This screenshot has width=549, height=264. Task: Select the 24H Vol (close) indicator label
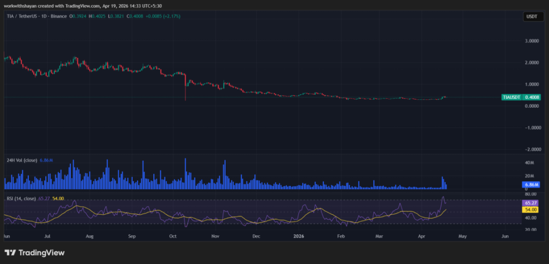point(23,160)
